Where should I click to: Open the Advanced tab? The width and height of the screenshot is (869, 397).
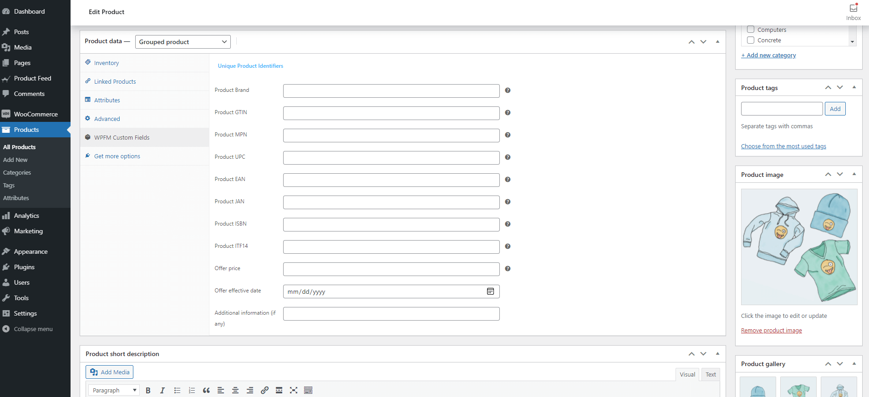click(145, 119)
